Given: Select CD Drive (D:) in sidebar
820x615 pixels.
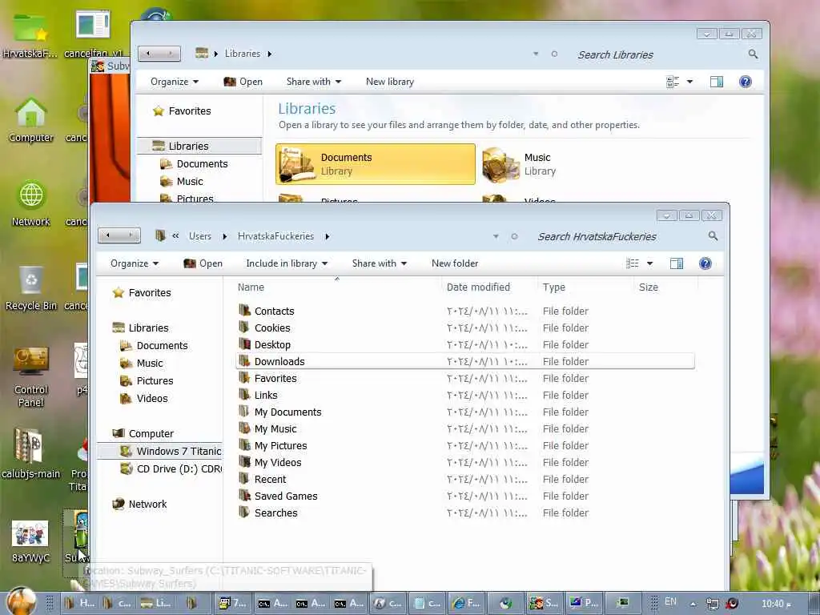Looking at the screenshot, I should point(171,468).
